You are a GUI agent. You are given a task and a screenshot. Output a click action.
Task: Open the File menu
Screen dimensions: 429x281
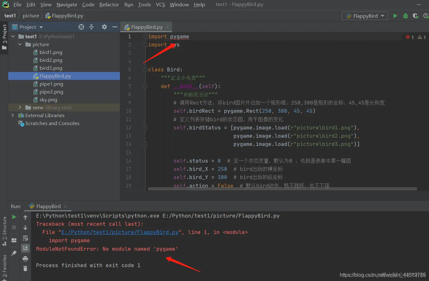pyautogui.click(x=17, y=4)
